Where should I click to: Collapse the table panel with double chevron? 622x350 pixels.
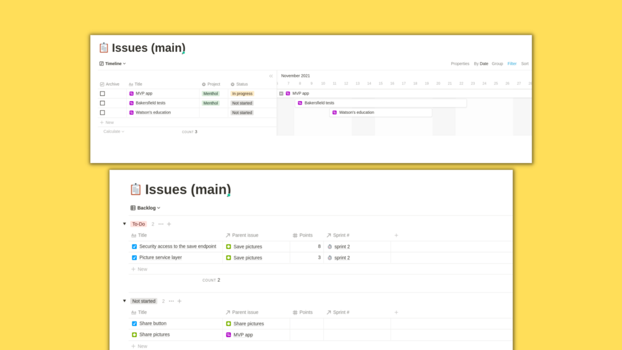271,76
